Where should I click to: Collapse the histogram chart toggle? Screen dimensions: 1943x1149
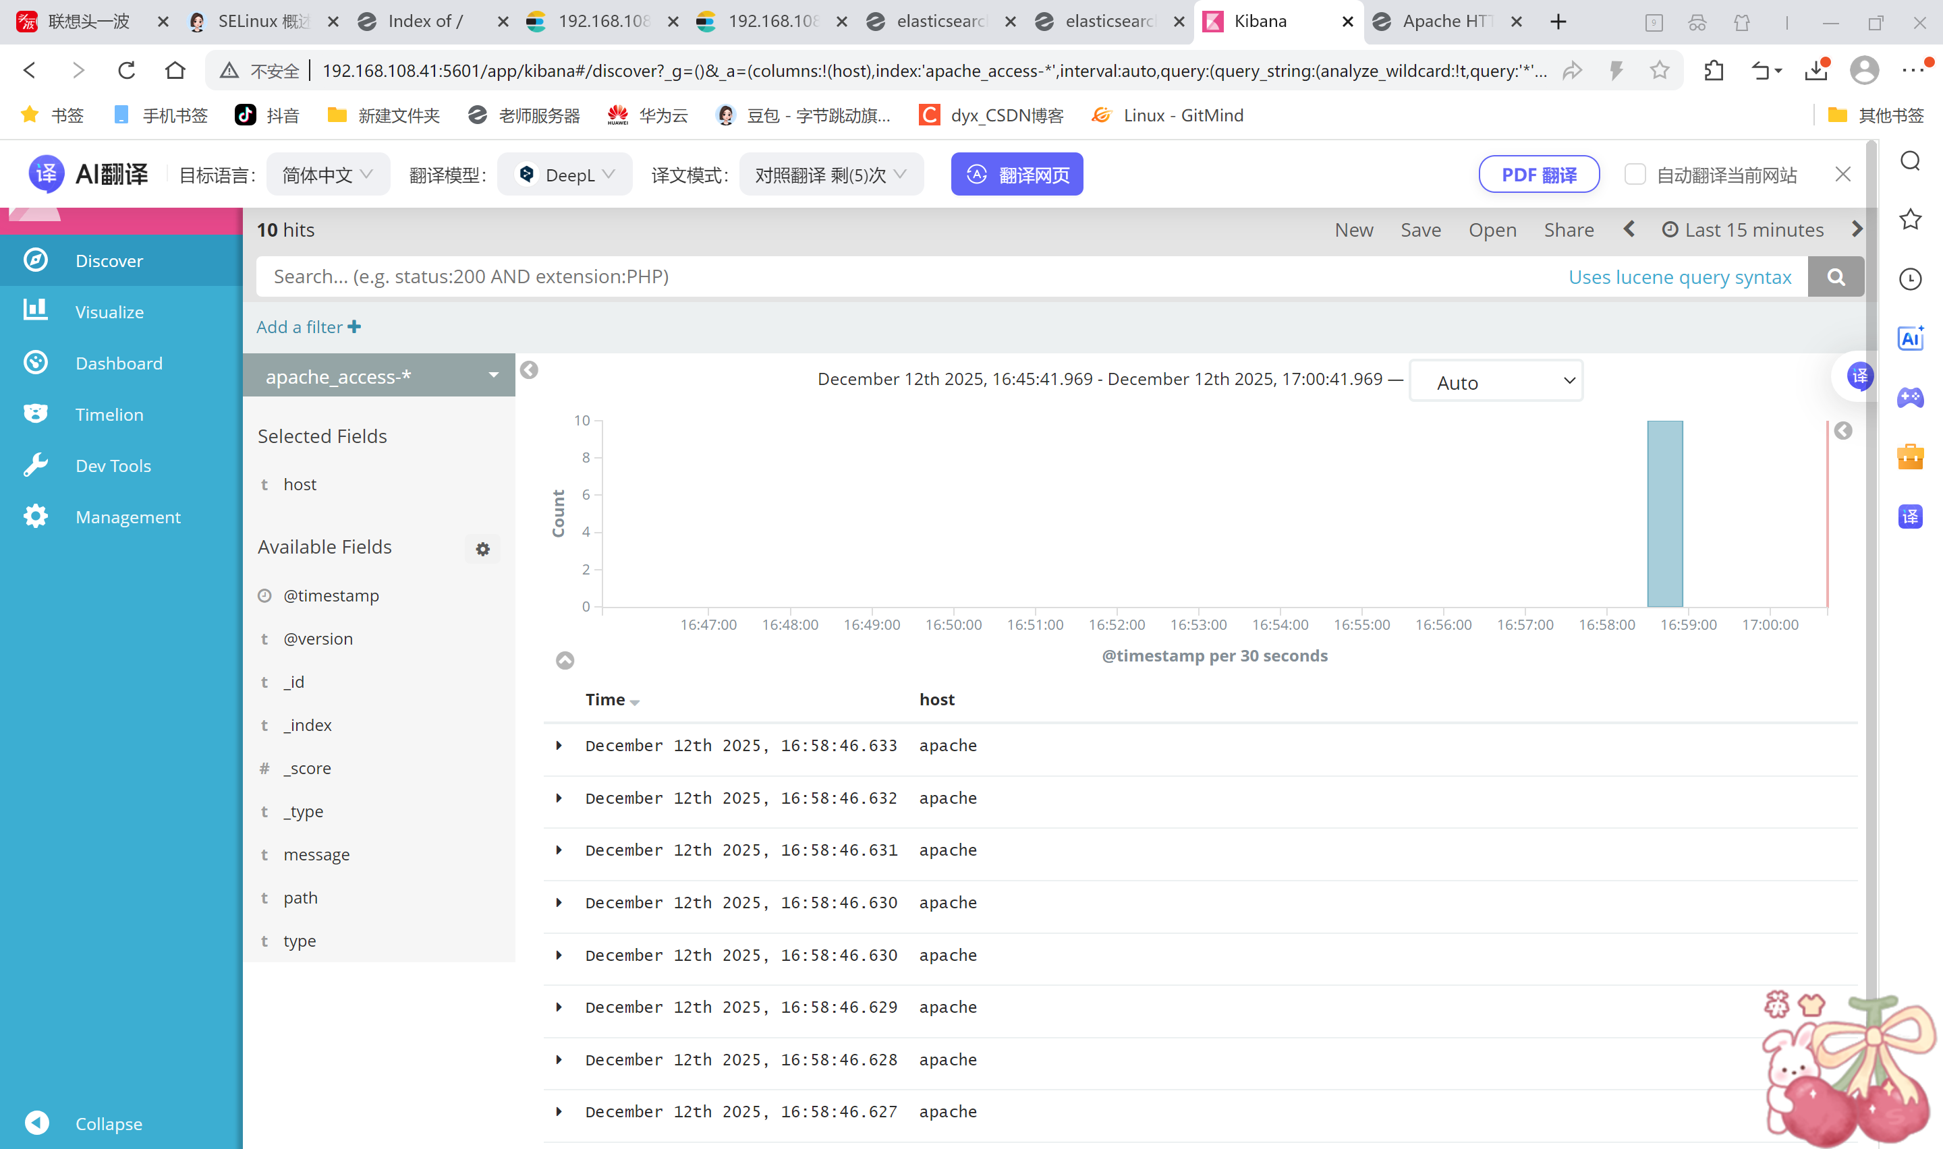point(565,660)
